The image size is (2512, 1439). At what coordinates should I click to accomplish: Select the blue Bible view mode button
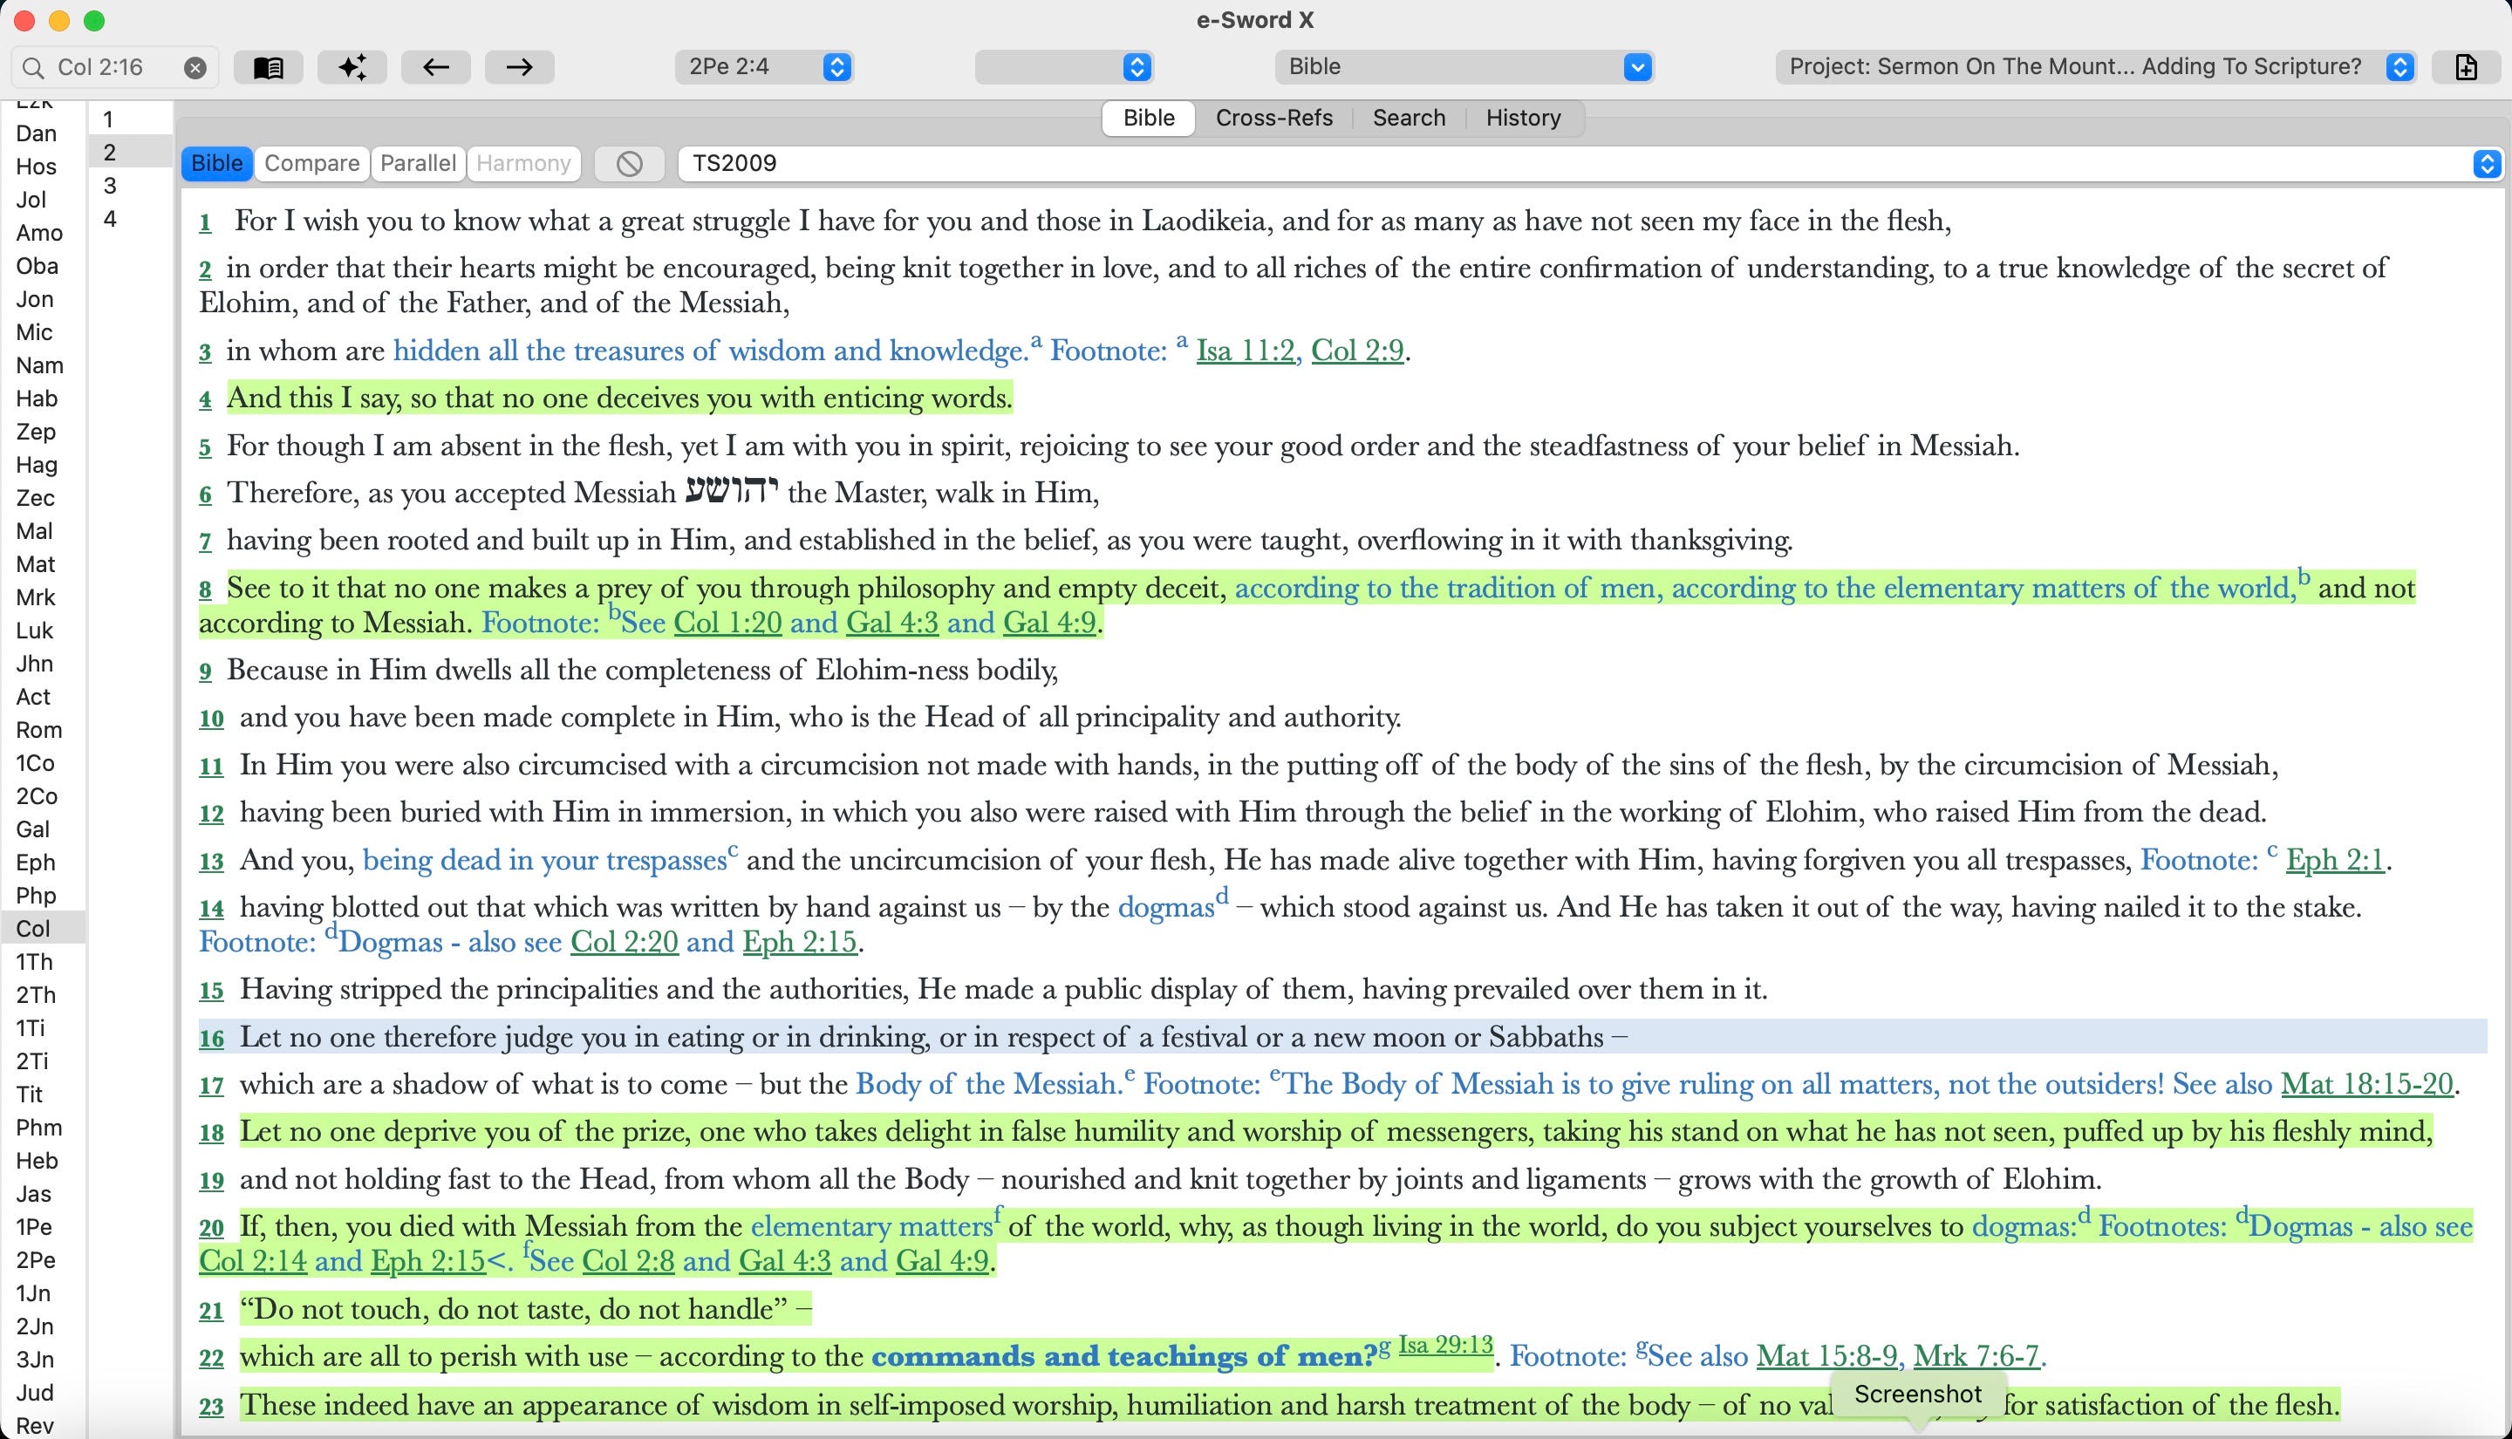coord(216,163)
